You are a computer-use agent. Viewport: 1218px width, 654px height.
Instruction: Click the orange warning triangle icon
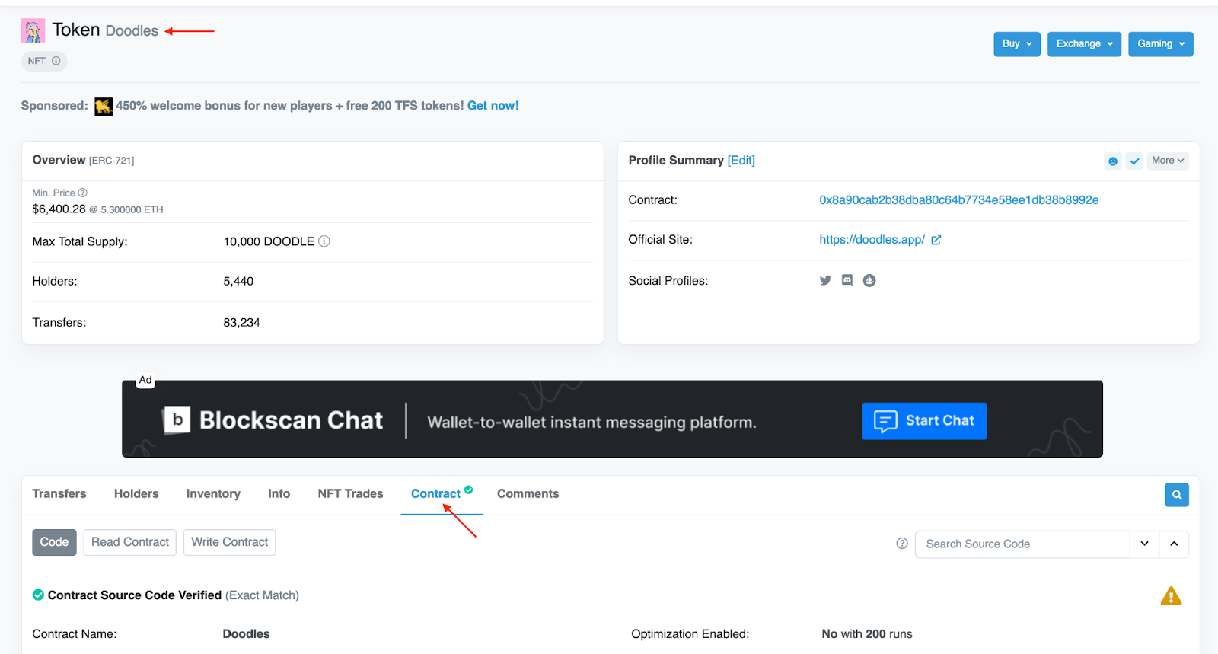(x=1171, y=596)
